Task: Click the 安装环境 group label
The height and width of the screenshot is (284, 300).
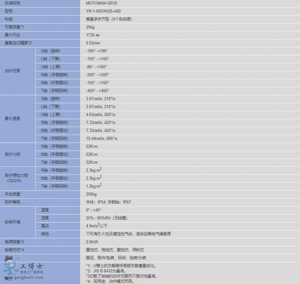Action: pyautogui.click(x=12, y=222)
